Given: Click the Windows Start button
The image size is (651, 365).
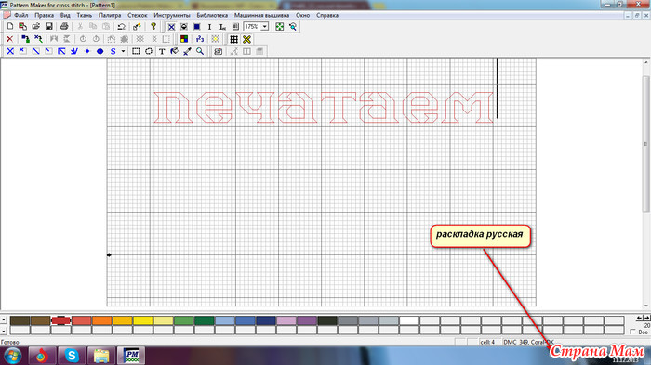Looking at the screenshot, I should [x=12, y=356].
